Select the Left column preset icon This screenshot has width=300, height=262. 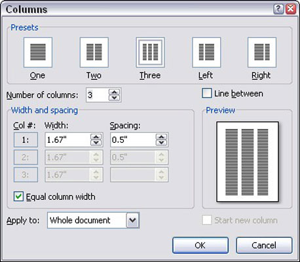point(206,52)
